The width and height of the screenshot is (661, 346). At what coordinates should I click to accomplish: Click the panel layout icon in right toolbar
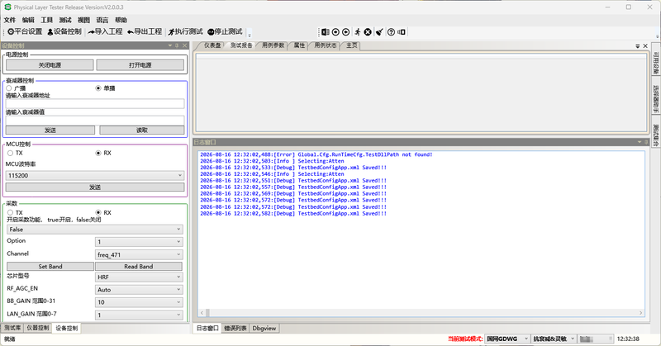point(326,32)
